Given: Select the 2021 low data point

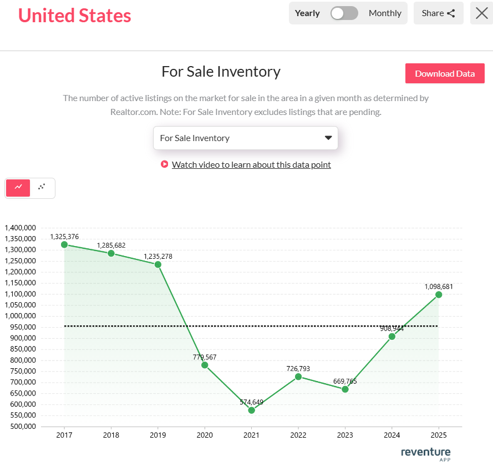Looking at the screenshot, I should 251,410.
